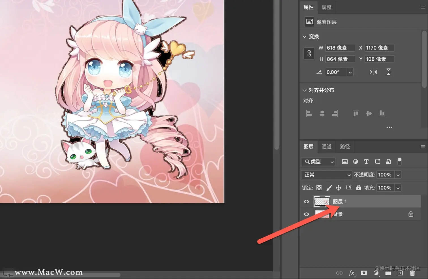Open the rotation angle dropdown
Image resolution: width=428 pixels, height=279 pixels.
click(350, 72)
